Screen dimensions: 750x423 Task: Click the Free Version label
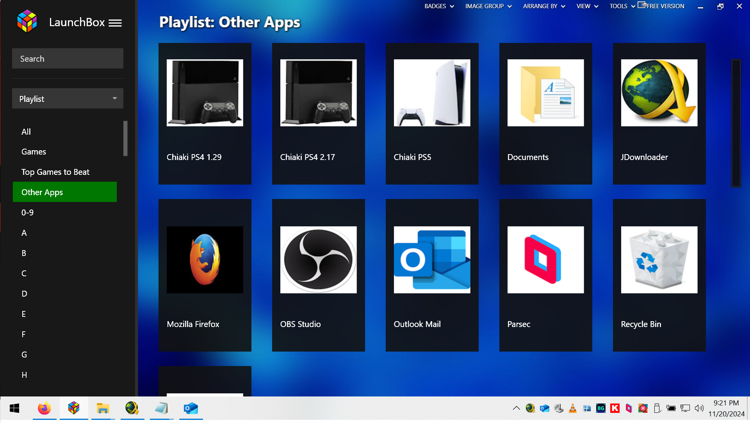coord(665,6)
